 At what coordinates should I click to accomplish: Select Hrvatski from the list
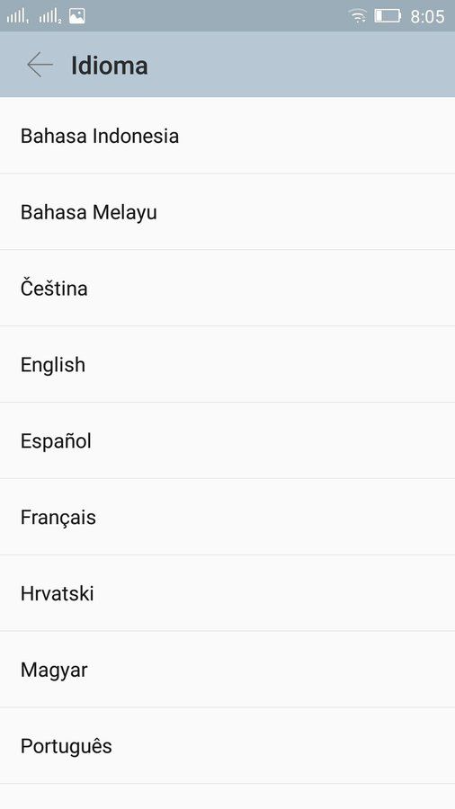227,593
